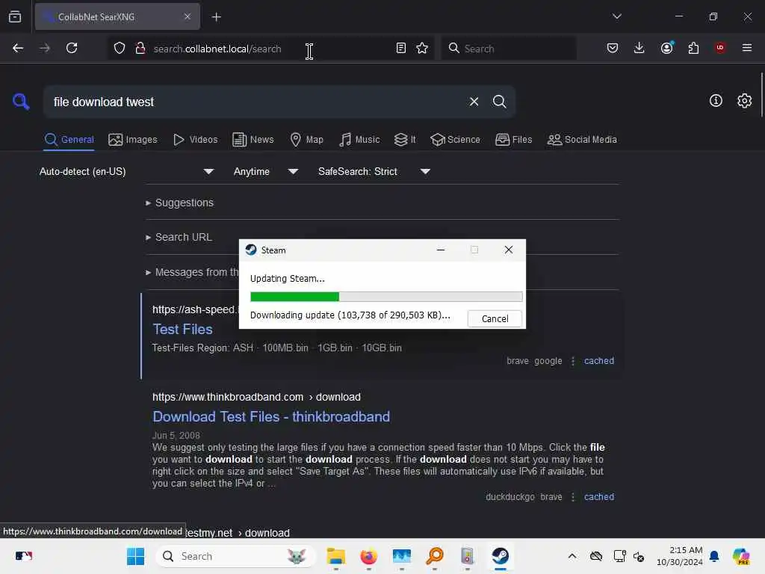Open options dots for Test Files result

(x=573, y=361)
